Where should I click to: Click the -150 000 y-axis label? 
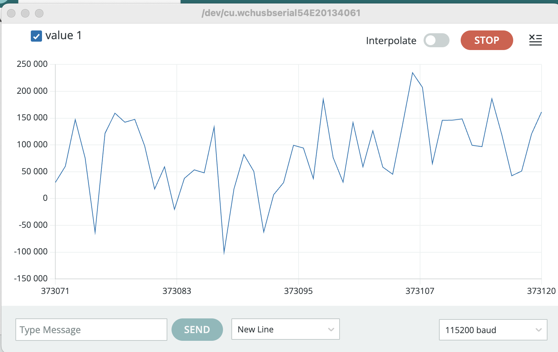(30, 279)
